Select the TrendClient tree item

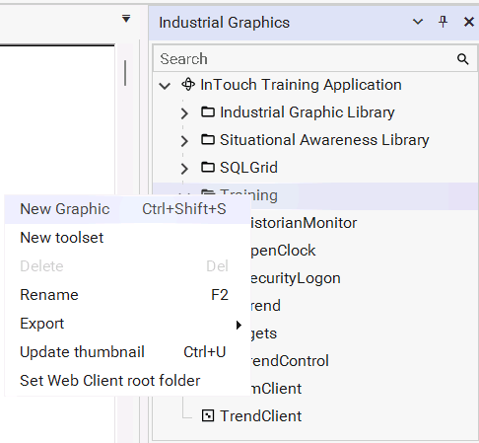pyautogui.click(x=261, y=416)
